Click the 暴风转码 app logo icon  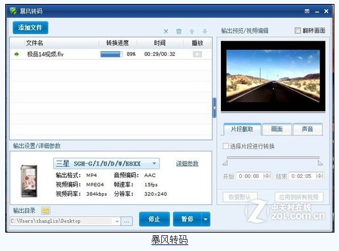point(13,11)
